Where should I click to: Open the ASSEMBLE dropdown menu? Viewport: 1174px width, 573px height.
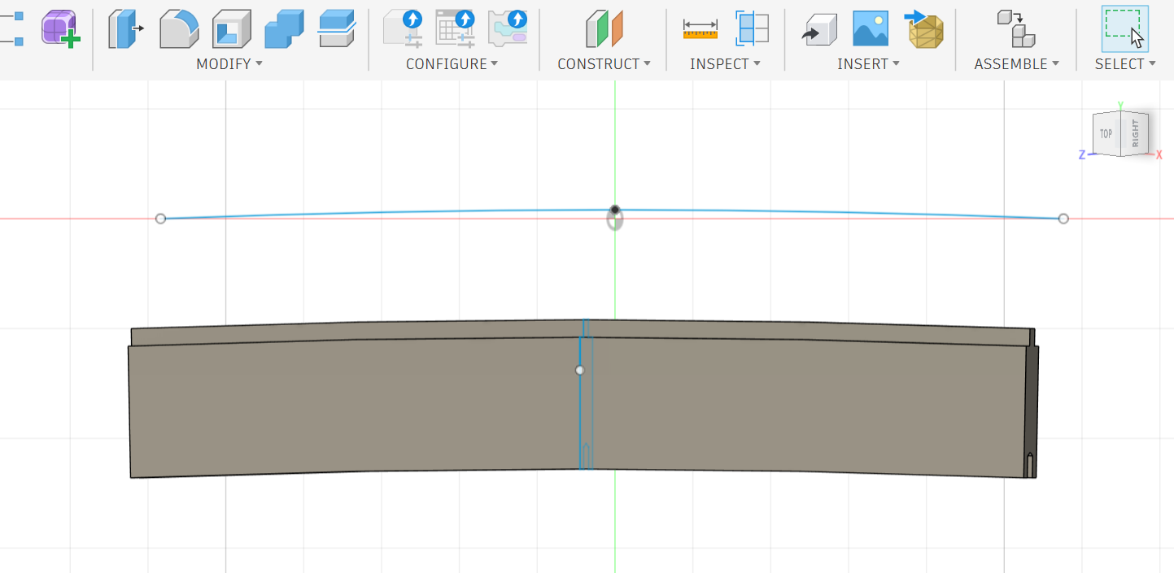(1016, 64)
